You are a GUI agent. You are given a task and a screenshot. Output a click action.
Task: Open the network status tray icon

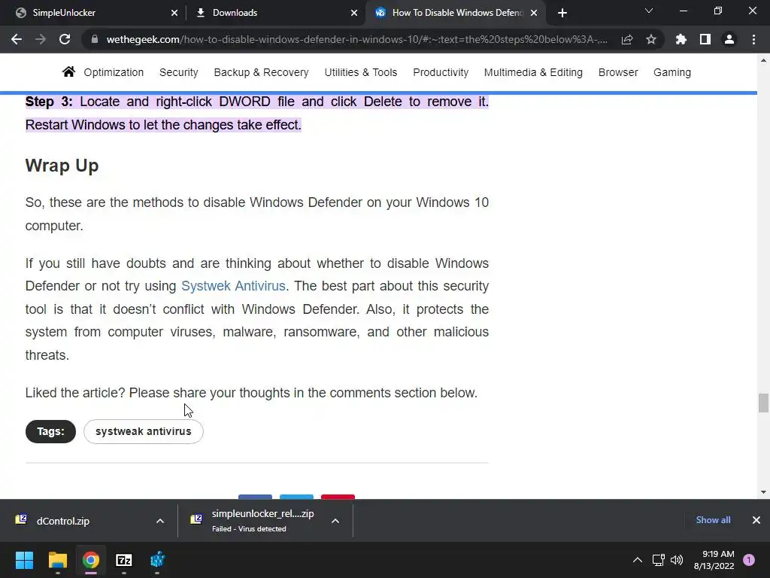pos(658,560)
